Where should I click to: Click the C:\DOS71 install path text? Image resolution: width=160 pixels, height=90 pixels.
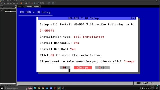47,31
